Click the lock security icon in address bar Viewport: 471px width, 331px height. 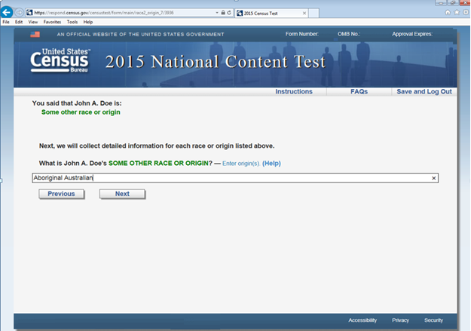(x=223, y=13)
